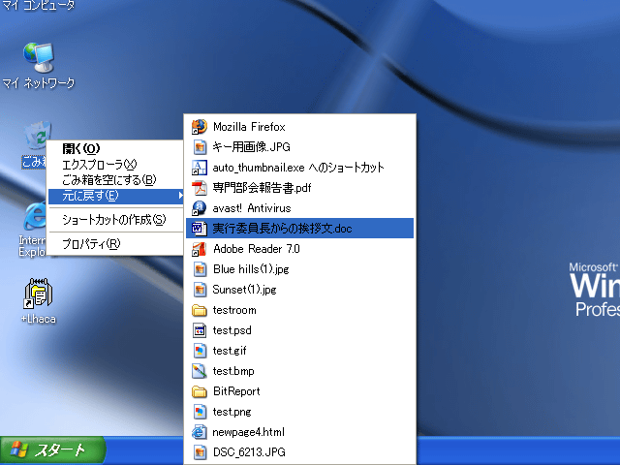Restore the testroom folder entry
The image size is (620, 465).
[x=299, y=310]
